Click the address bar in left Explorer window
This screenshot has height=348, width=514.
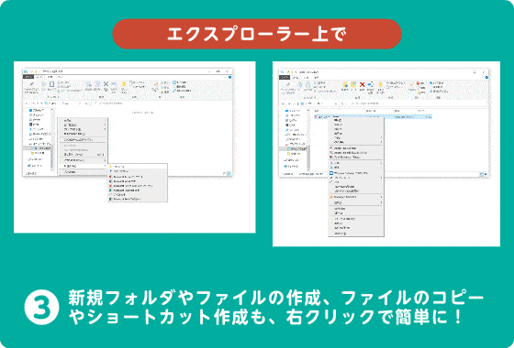[x=64, y=103]
